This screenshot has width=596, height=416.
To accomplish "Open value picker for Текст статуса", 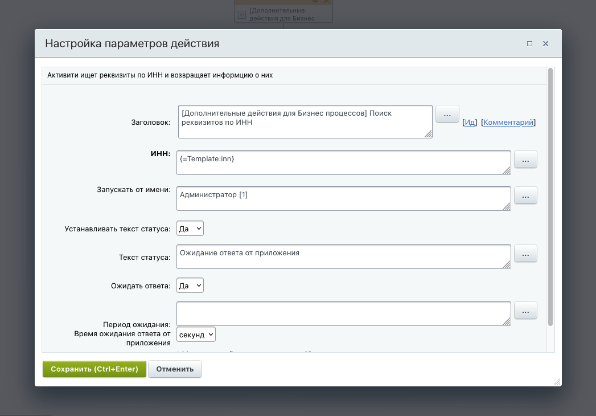I will pos(525,254).
